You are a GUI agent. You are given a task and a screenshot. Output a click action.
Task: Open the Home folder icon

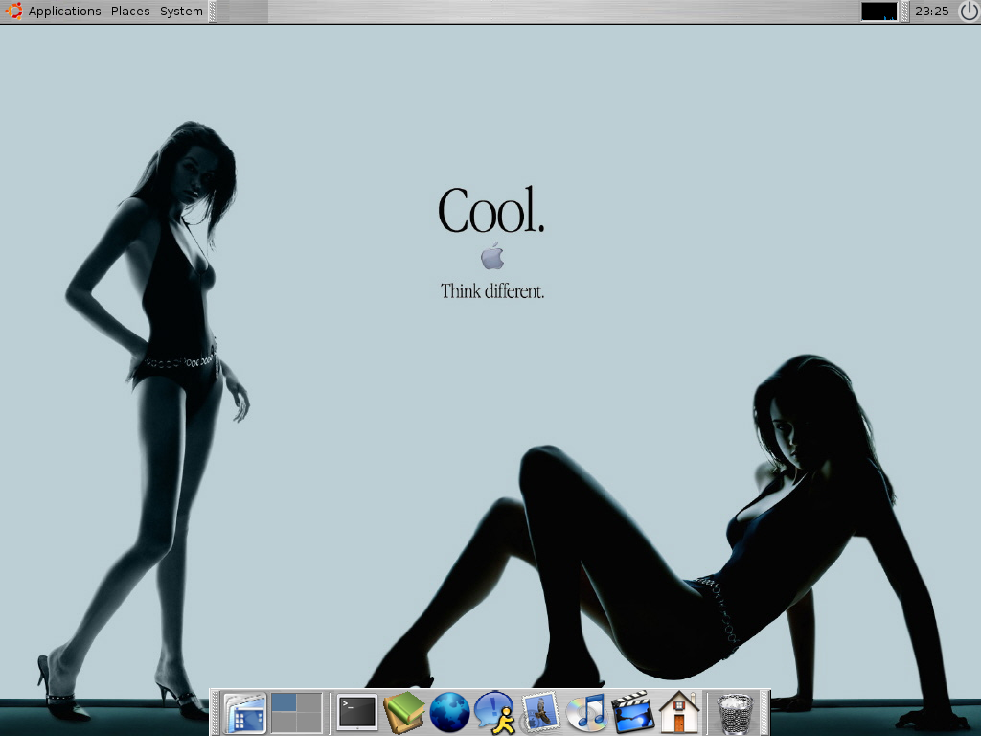tap(679, 712)
